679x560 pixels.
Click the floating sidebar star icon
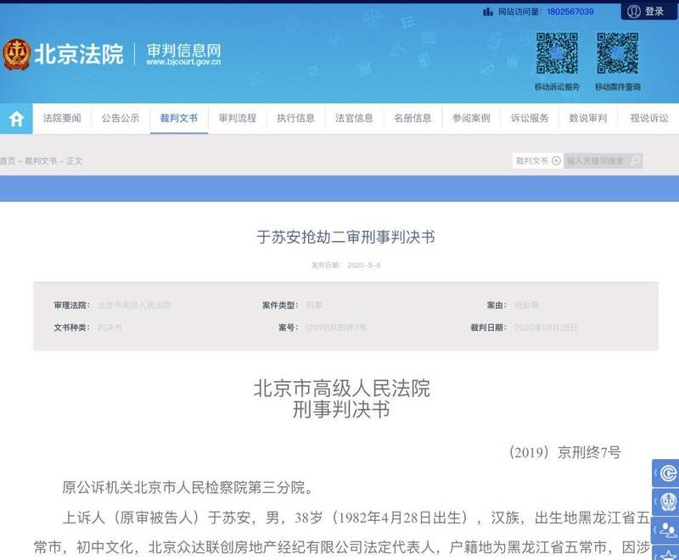[667, 553]
